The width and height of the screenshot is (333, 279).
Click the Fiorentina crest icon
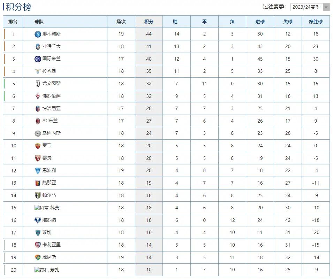click(38, 96)
